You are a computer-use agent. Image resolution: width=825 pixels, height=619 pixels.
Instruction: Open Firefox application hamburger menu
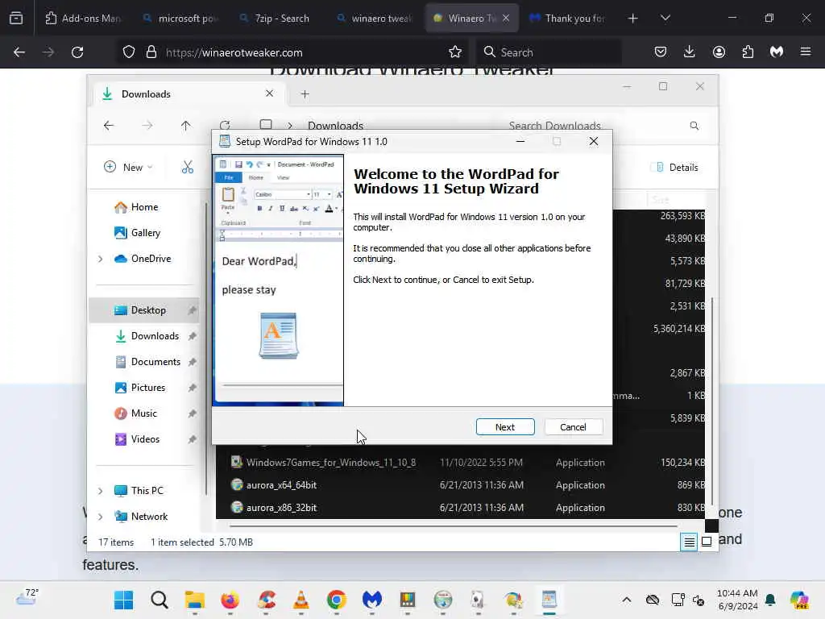pyautogui.click(x=806, y=52)
